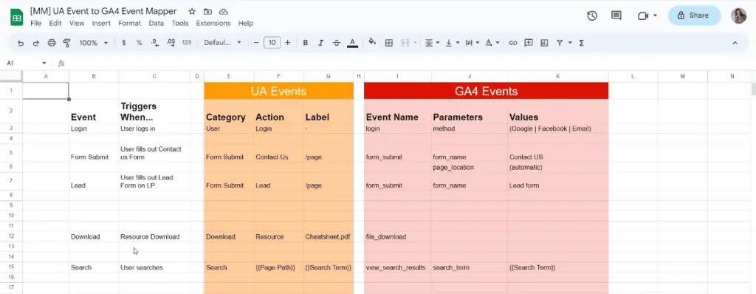Collapse the toolbar menus chevron
Image resolution: width=756 pixels, height=294 pixels.
pos(735,43)
